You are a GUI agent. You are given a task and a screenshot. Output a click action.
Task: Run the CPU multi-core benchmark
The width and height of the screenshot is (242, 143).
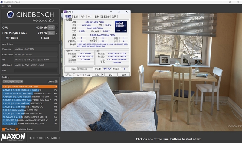coord(51,28)
